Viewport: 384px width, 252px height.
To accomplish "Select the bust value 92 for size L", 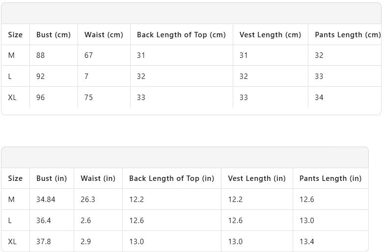I will point(41,76).
